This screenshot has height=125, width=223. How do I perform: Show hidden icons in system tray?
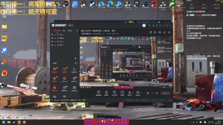click(x=191, y=122)
